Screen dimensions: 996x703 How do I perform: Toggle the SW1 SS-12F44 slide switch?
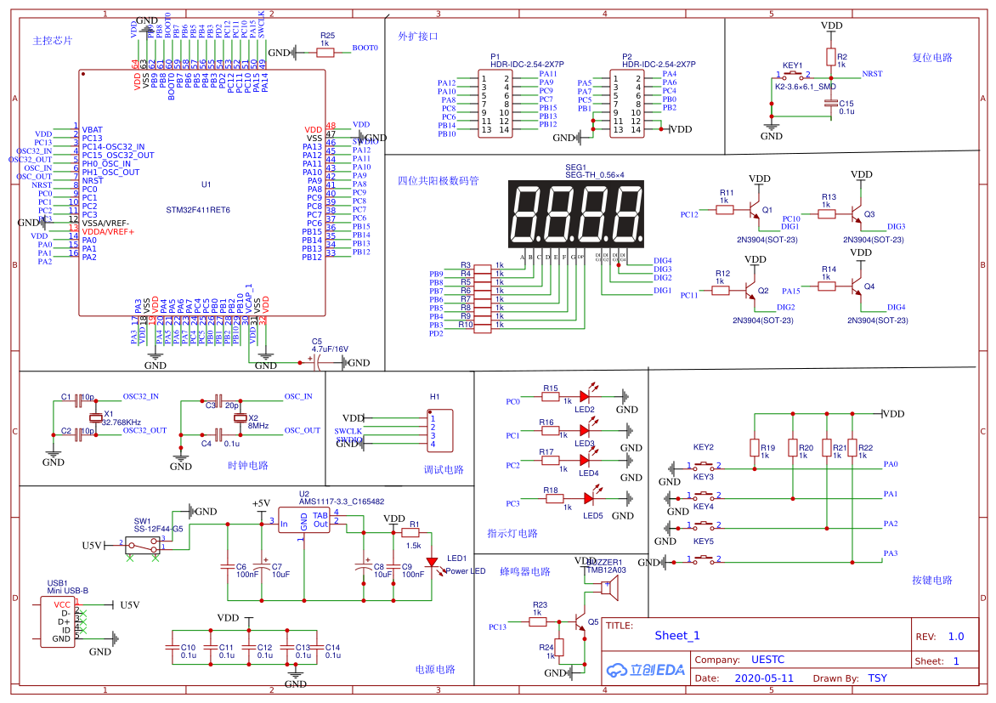[144, 547]
